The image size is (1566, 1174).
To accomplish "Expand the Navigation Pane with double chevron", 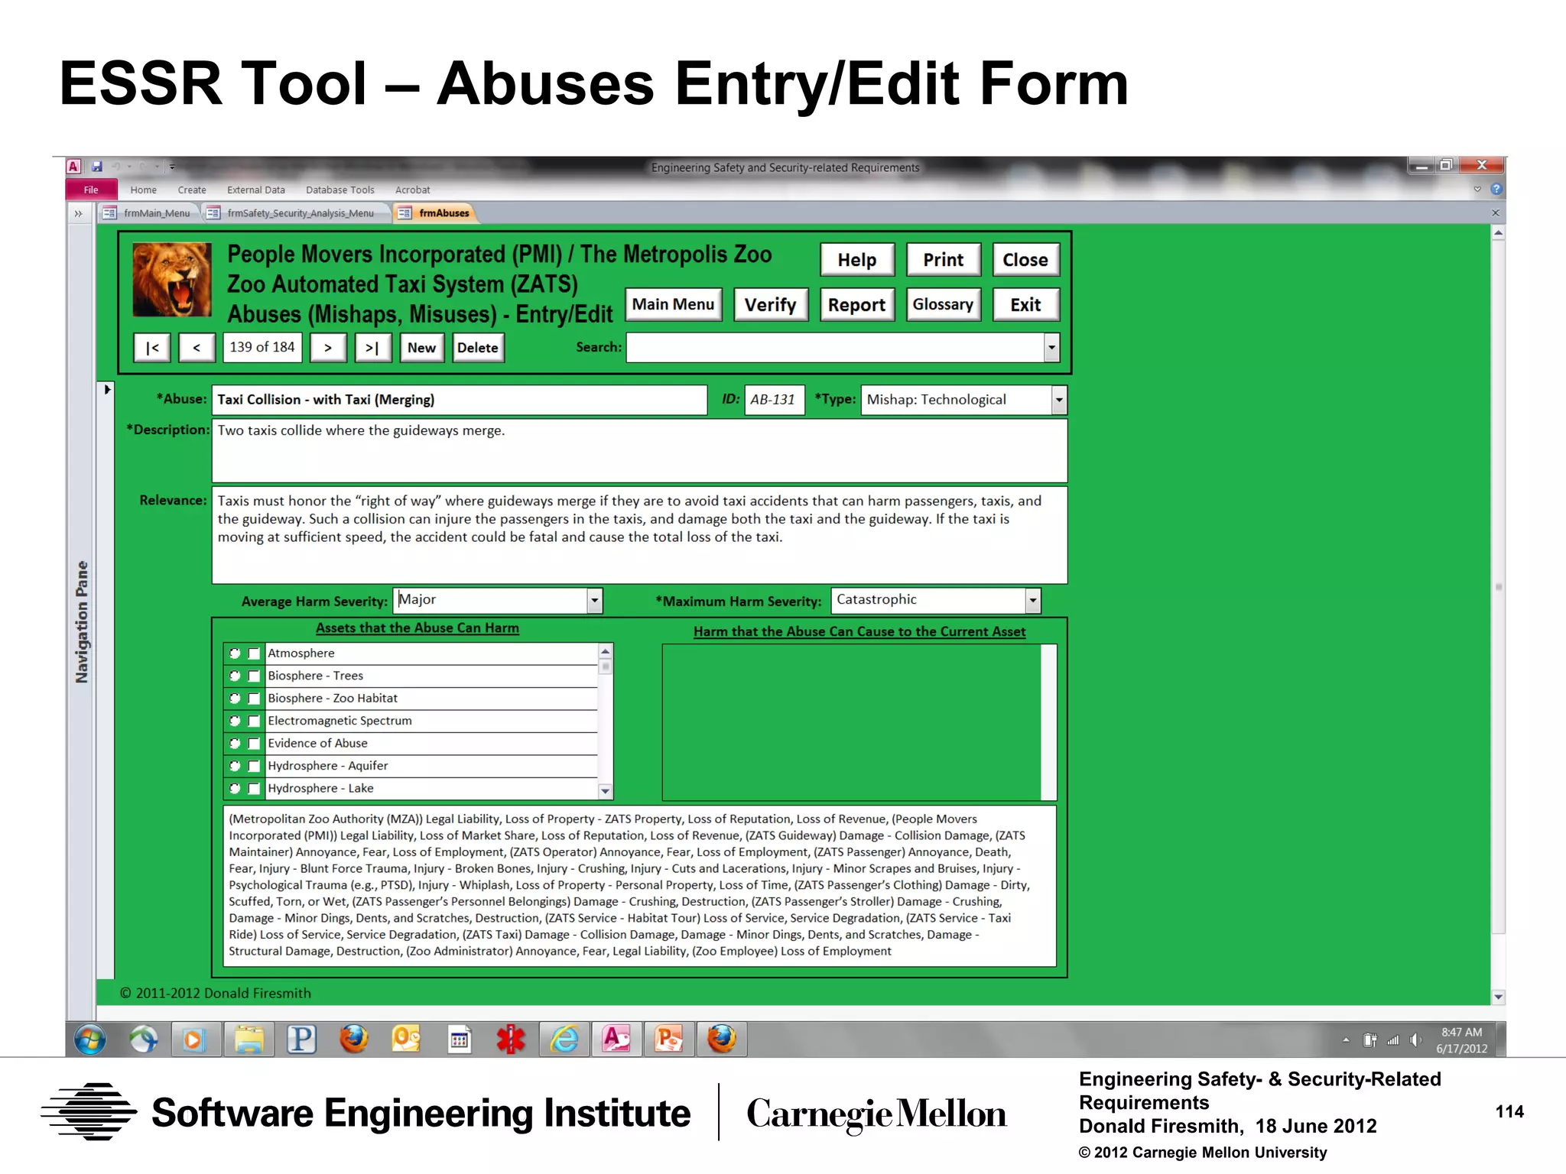I will coord(78,213).
